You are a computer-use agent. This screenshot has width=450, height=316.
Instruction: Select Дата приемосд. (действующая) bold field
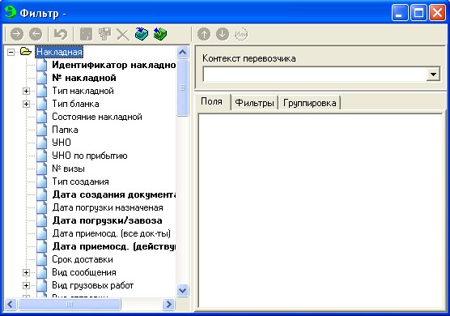click(113, 246)
